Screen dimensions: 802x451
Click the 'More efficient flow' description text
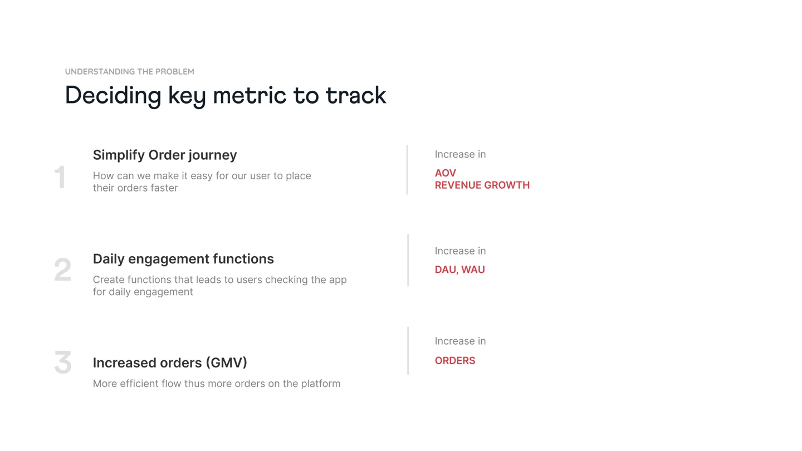pyautogui.click(x=217, y=384)
